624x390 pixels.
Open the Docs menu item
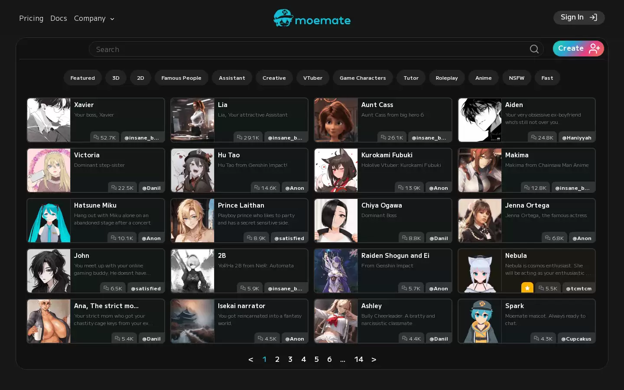tap(58, 18)
